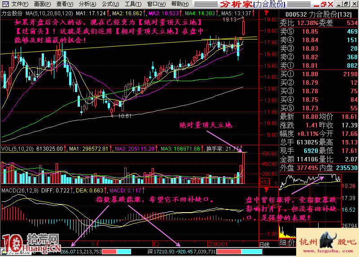
Task: Open the 公式(U) menu
Action: tap(110, 4)
